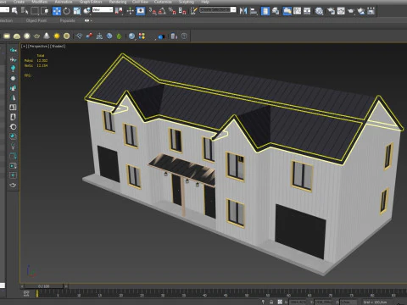
Task: Step time slider back with left arrow
Action: pos(22,286)
